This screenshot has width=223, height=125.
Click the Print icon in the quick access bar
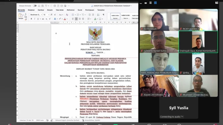pos(55,6)
